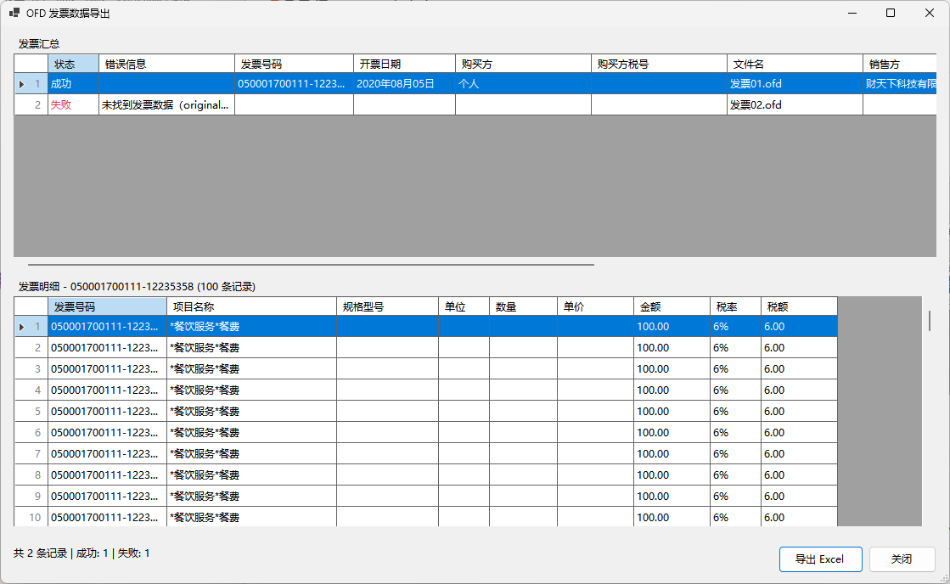Select the 失败 status cell in row 2
950x584 pixels.
coord(73,104)
